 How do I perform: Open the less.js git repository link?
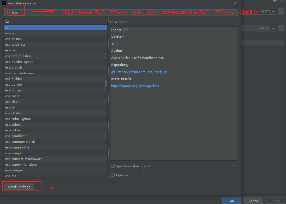click(x=139, y=72)
